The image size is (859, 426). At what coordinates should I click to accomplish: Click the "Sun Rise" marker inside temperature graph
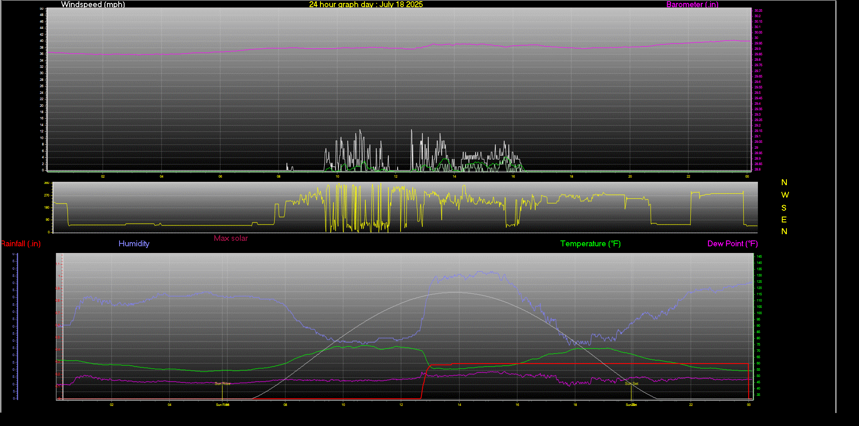pyautogui.click(x=222, y=383)
